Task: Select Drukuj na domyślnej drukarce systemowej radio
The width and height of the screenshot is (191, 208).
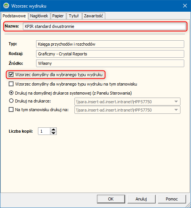Action: click(11, 93)
